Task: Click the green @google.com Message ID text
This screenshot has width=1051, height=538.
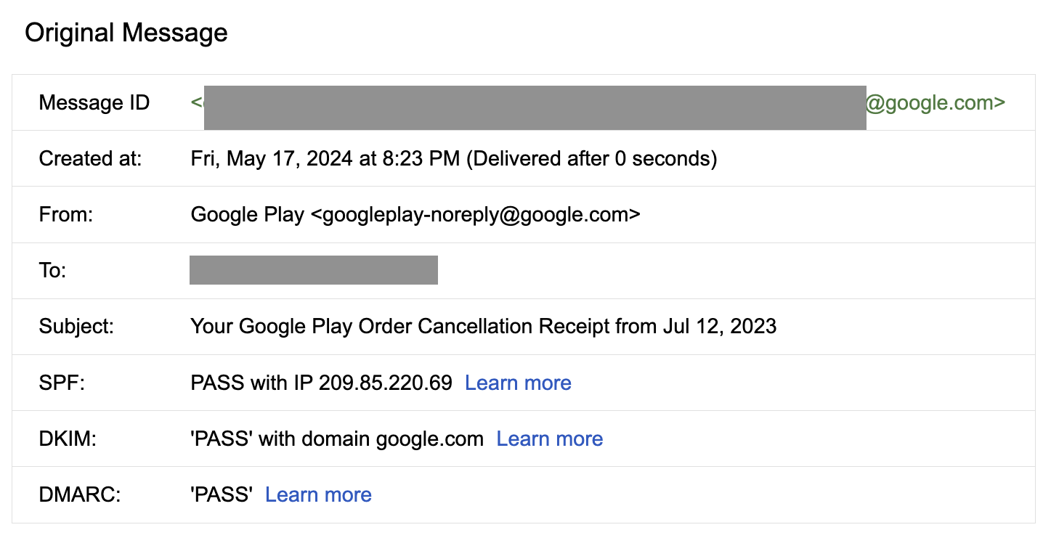Action: (936, 102)
